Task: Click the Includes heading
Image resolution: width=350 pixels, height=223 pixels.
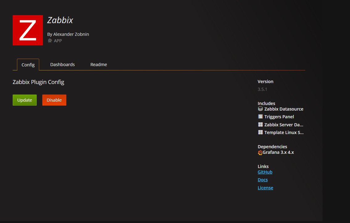Action: click(266, 103)
